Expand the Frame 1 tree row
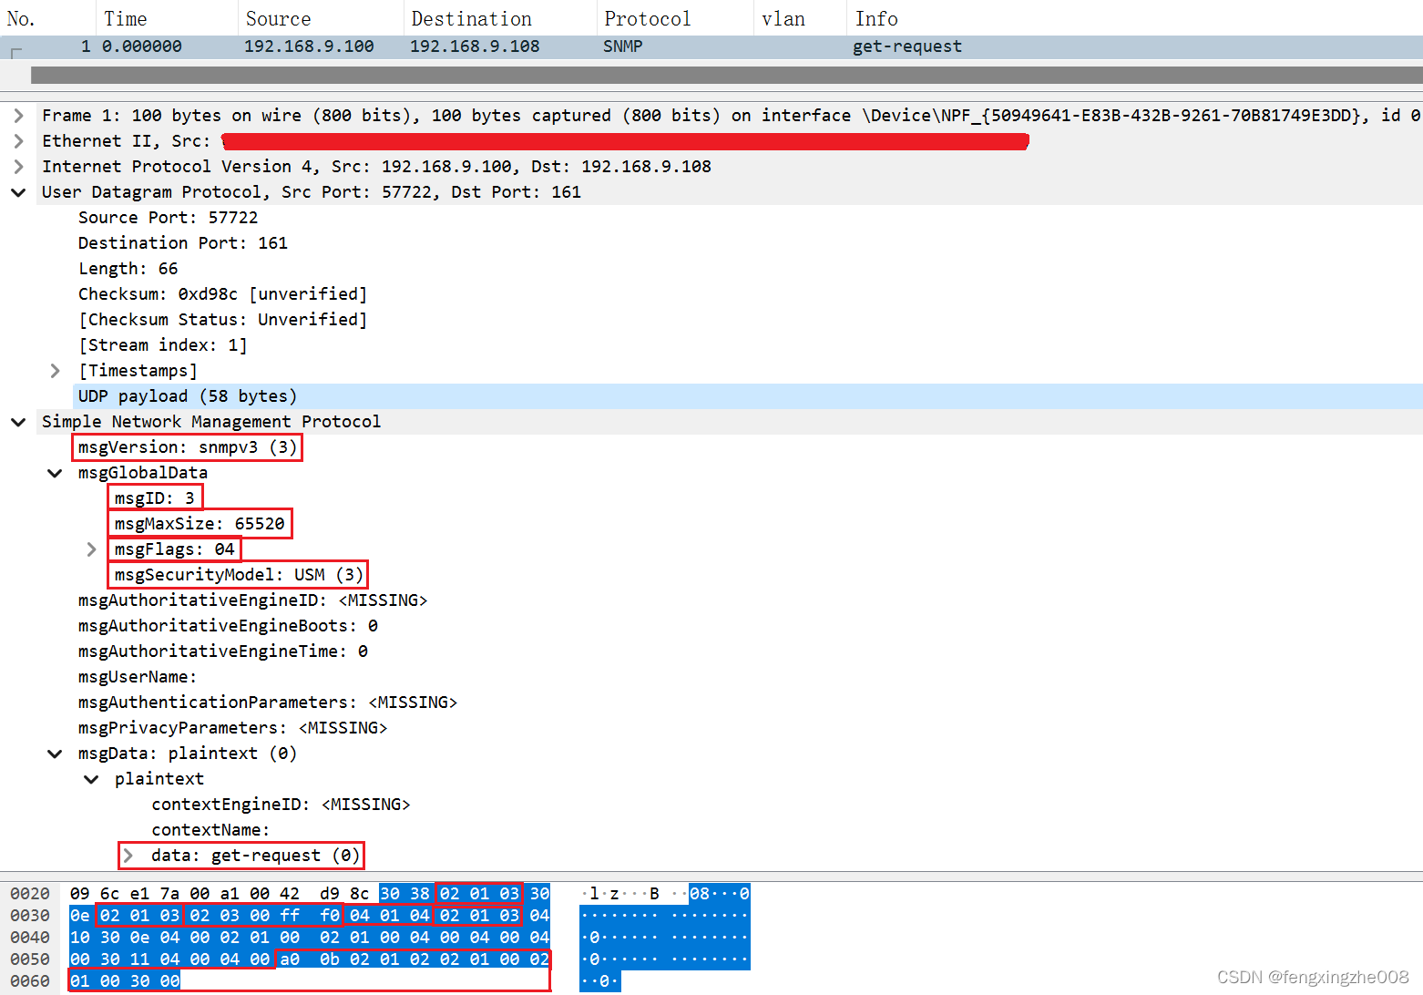Viewport: 1423px width, 995px height. point(18,116)
